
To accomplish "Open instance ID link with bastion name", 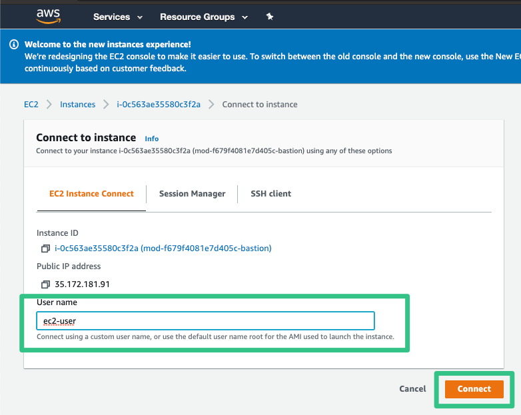I will tap(163, 248).
